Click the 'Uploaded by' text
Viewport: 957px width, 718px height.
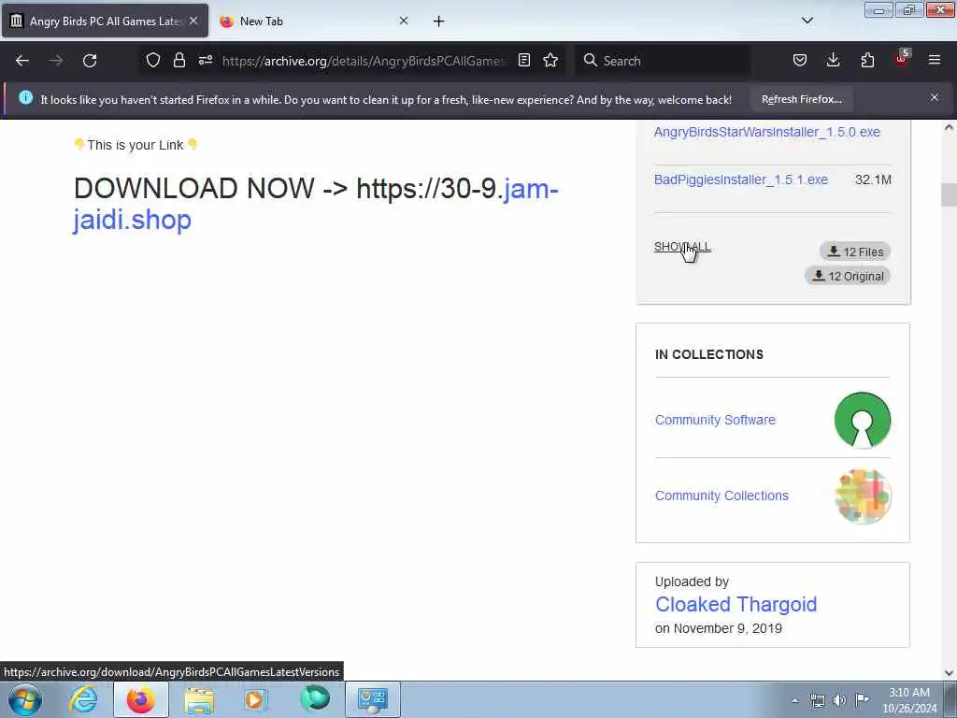pos(692,582)
